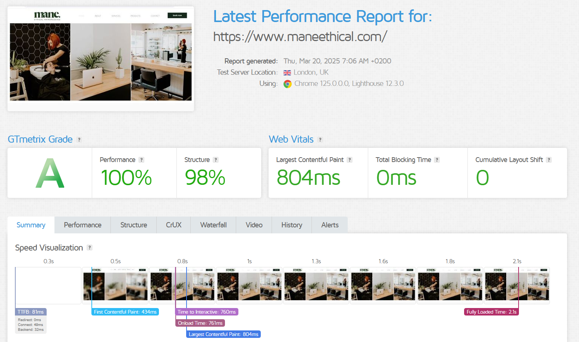
Task: Select the 0.5s filmstrip frame
Action: point(115,286)
